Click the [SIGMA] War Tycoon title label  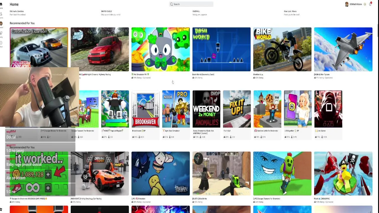(322, 75)
